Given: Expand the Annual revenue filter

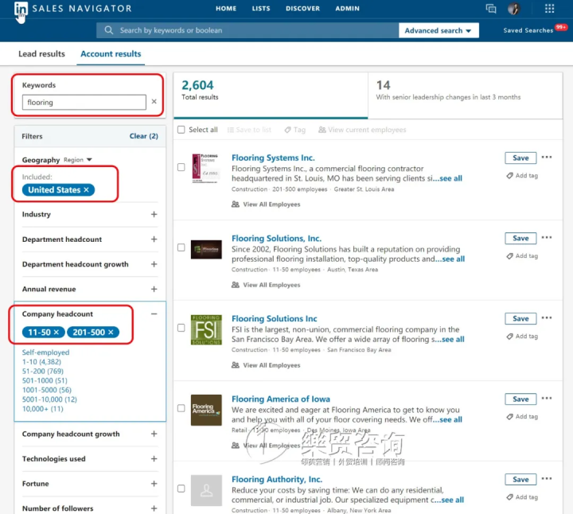Looking at the screenshot, I should [x=154, y=289].
